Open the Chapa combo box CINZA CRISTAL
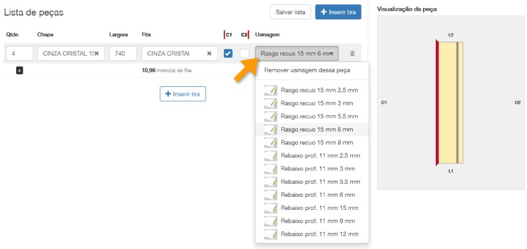This screenshot has width=527, height=249. [71, 53]
